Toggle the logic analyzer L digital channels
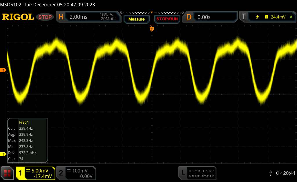This screenshot has height=182, width=297. pyautogui.click(x=197, y=173)
